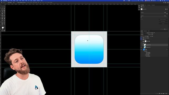Collapse the fx effects list on BASE layer
This screenshot has width=169, height=95.
click(168, 50)
